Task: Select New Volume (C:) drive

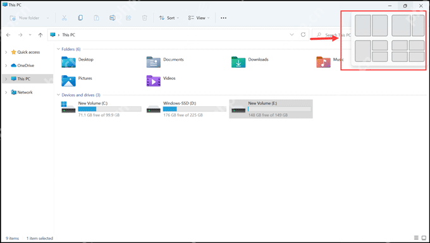Action: [101, 109]
